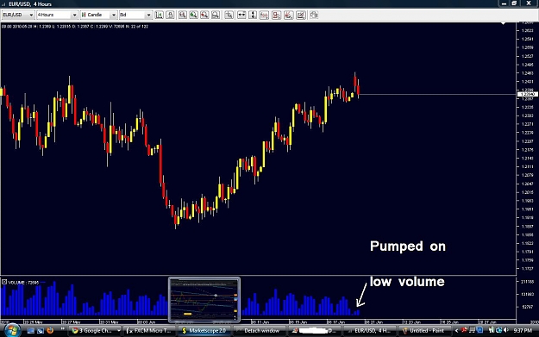Switch to EUR/USD, 4 H... taskbar button

pos(369,331)
